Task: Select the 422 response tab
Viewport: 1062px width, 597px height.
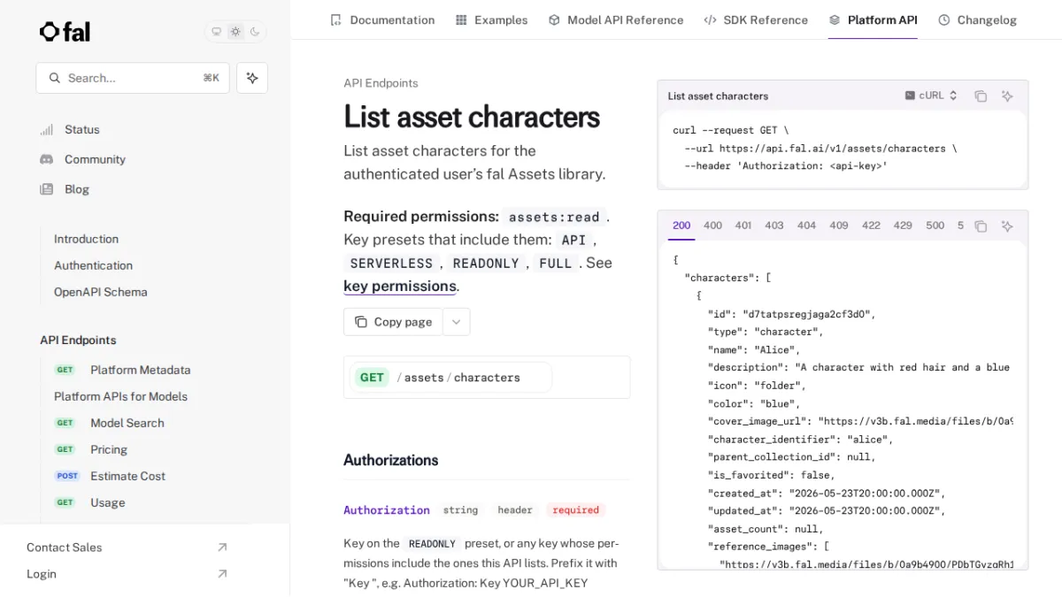Action: pos(871,226)
